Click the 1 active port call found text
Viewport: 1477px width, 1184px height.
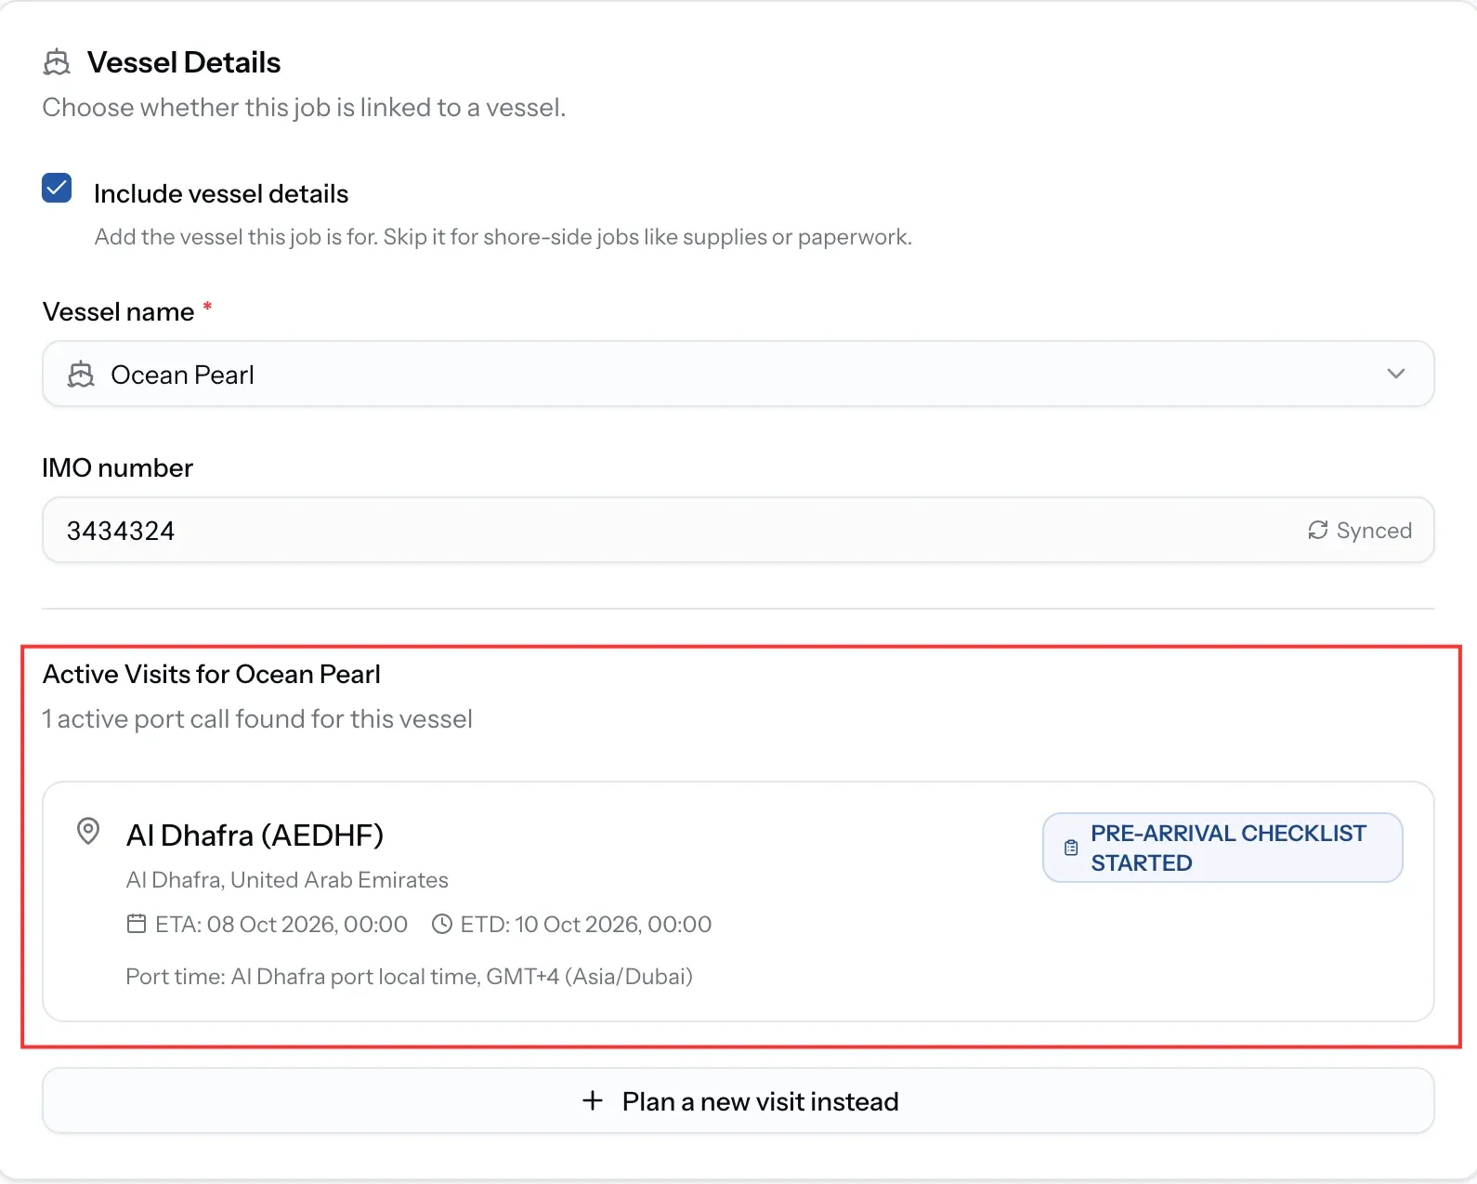(257, 718)
